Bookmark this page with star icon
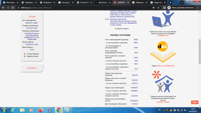This screenshot has width=201, height=113. (x=158, y=8)
